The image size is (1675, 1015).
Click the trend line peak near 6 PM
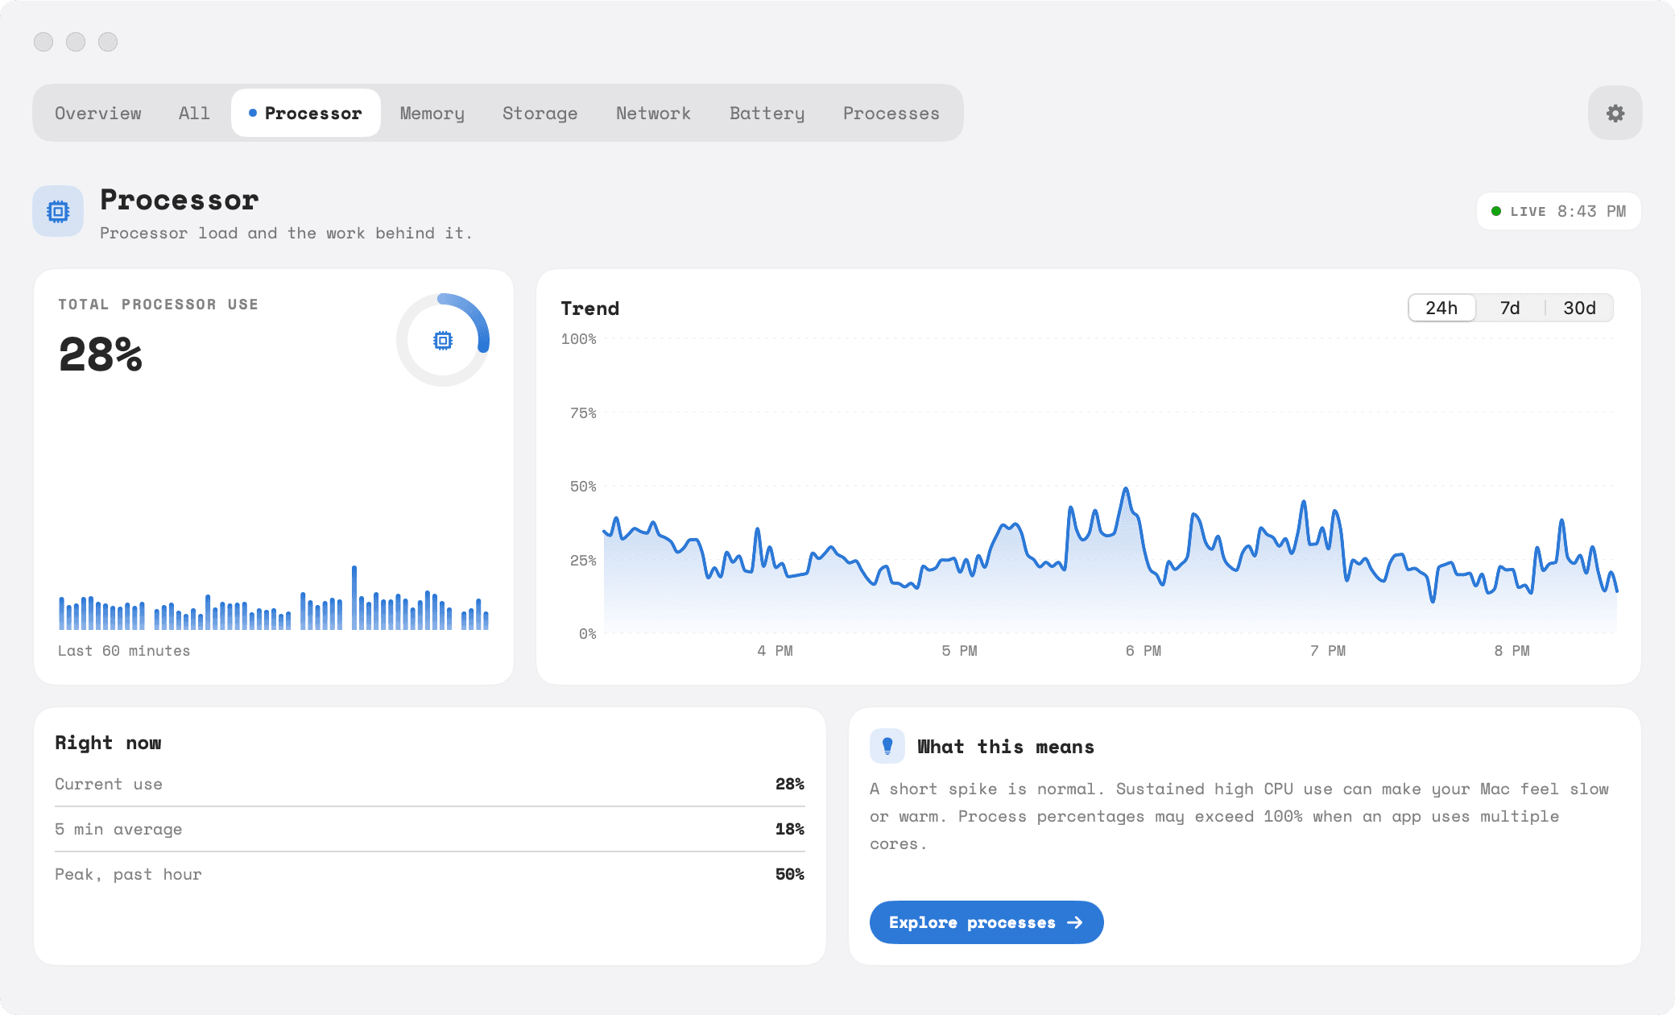[x=1126, y=489]
